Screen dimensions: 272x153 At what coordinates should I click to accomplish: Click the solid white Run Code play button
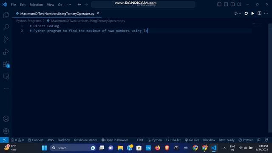pos(253,13)
